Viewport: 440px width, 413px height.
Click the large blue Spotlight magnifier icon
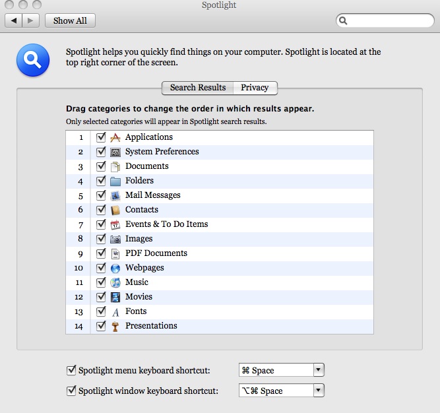(33, 60)
